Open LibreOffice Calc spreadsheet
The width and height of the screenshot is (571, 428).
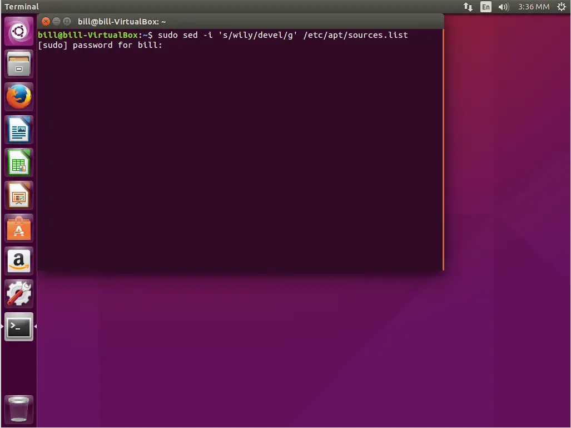coord(19,163)
